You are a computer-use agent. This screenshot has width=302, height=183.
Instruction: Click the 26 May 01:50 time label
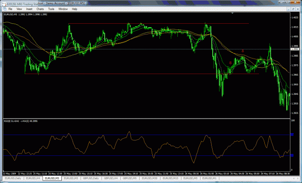pyautogui.click(x=207, y=173)
